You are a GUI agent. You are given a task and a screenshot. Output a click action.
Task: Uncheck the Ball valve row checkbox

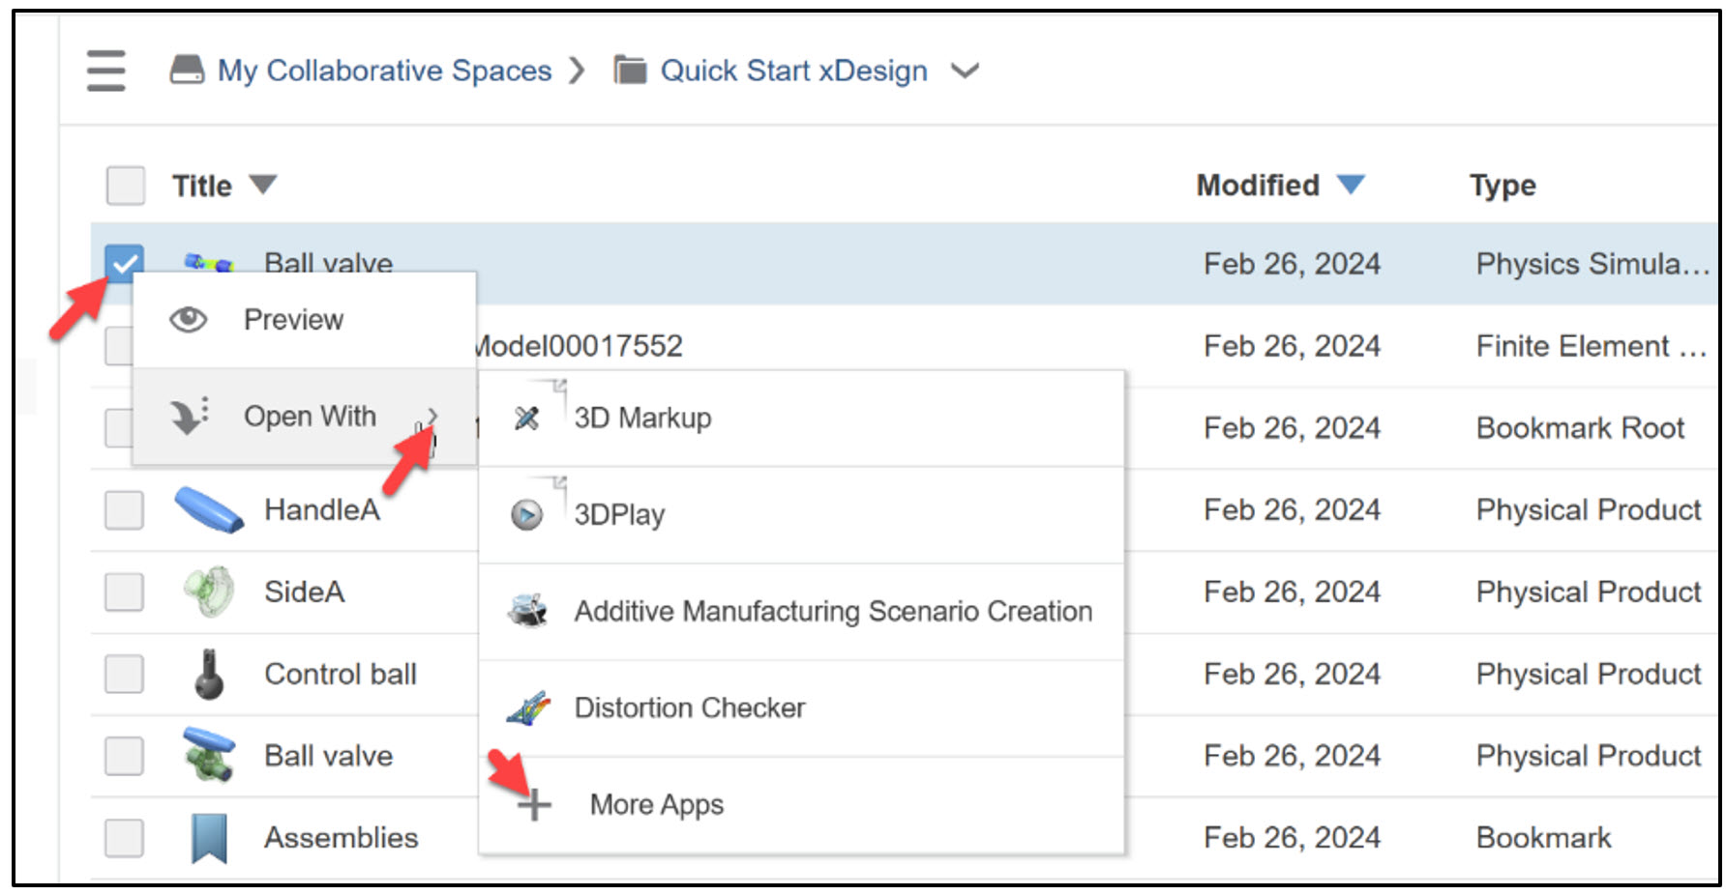124,263
